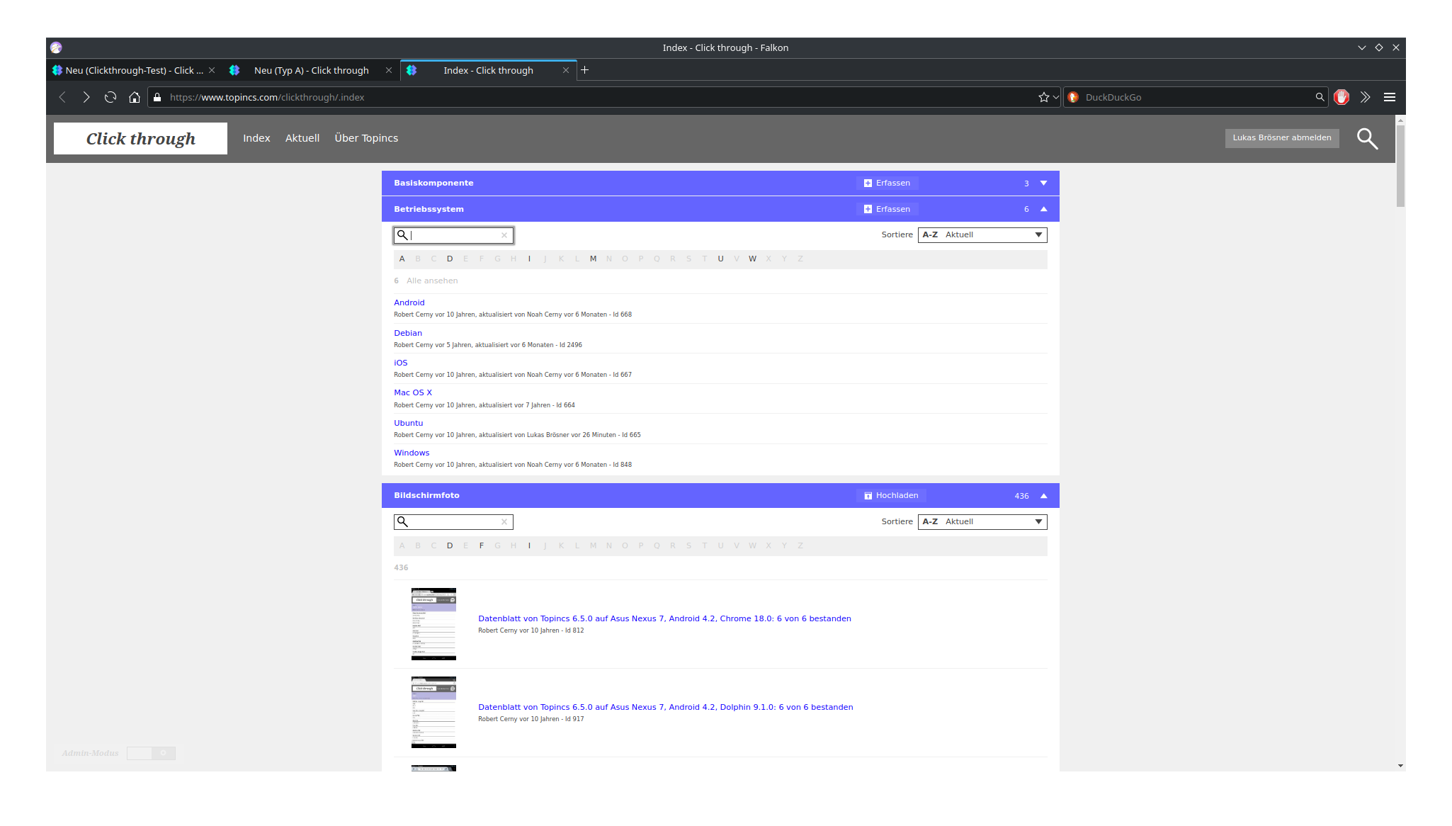Expand the Basiskomponente section
This screenshot has width=1452, height=826.
click(1043, 183)
